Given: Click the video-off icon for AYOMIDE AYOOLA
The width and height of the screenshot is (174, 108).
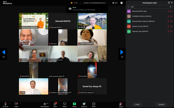Looking at the screenshot, I should point(171,16).
